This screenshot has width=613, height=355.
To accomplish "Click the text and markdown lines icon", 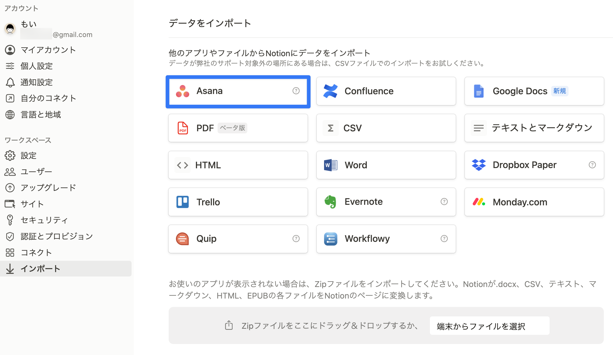I will (x=479, y=128).
